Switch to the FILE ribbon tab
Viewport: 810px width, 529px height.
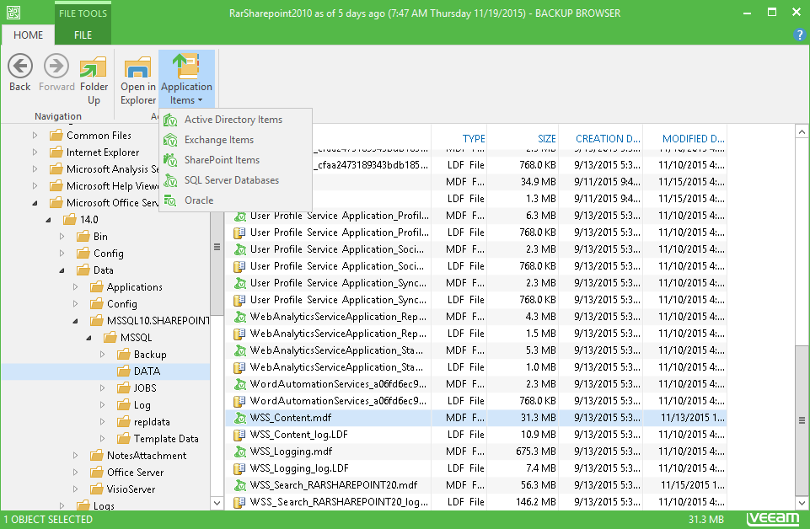coord(83,35)
